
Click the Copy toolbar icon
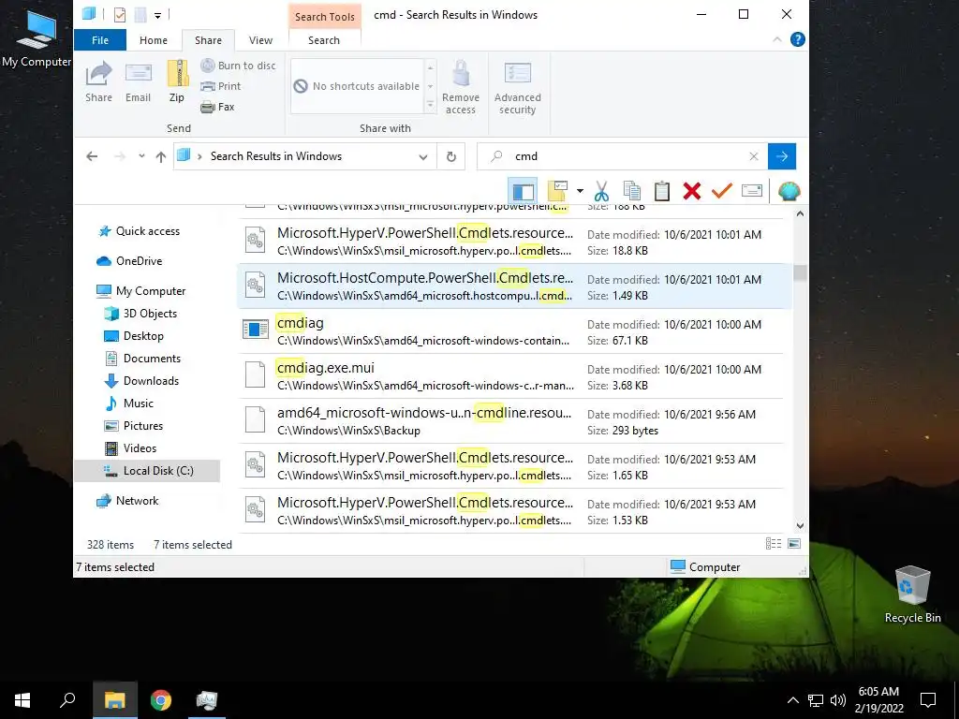[x=632, y=191]
